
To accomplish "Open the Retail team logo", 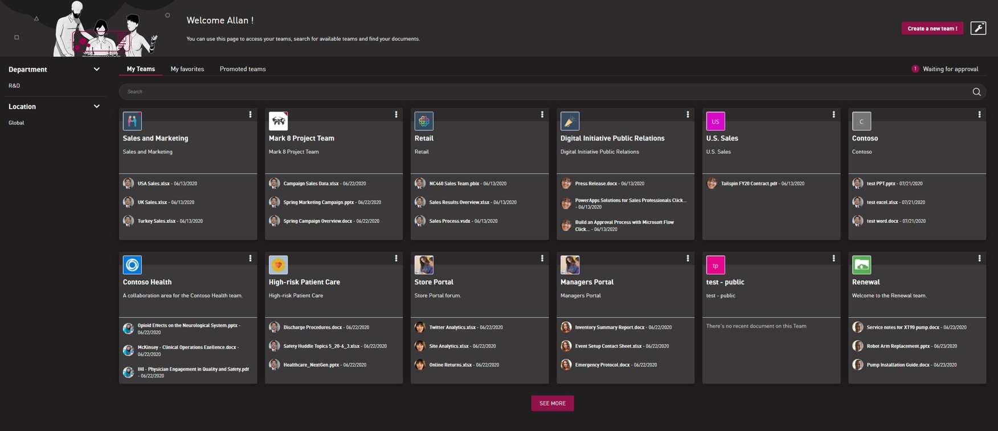I will (x=424, y=121).
